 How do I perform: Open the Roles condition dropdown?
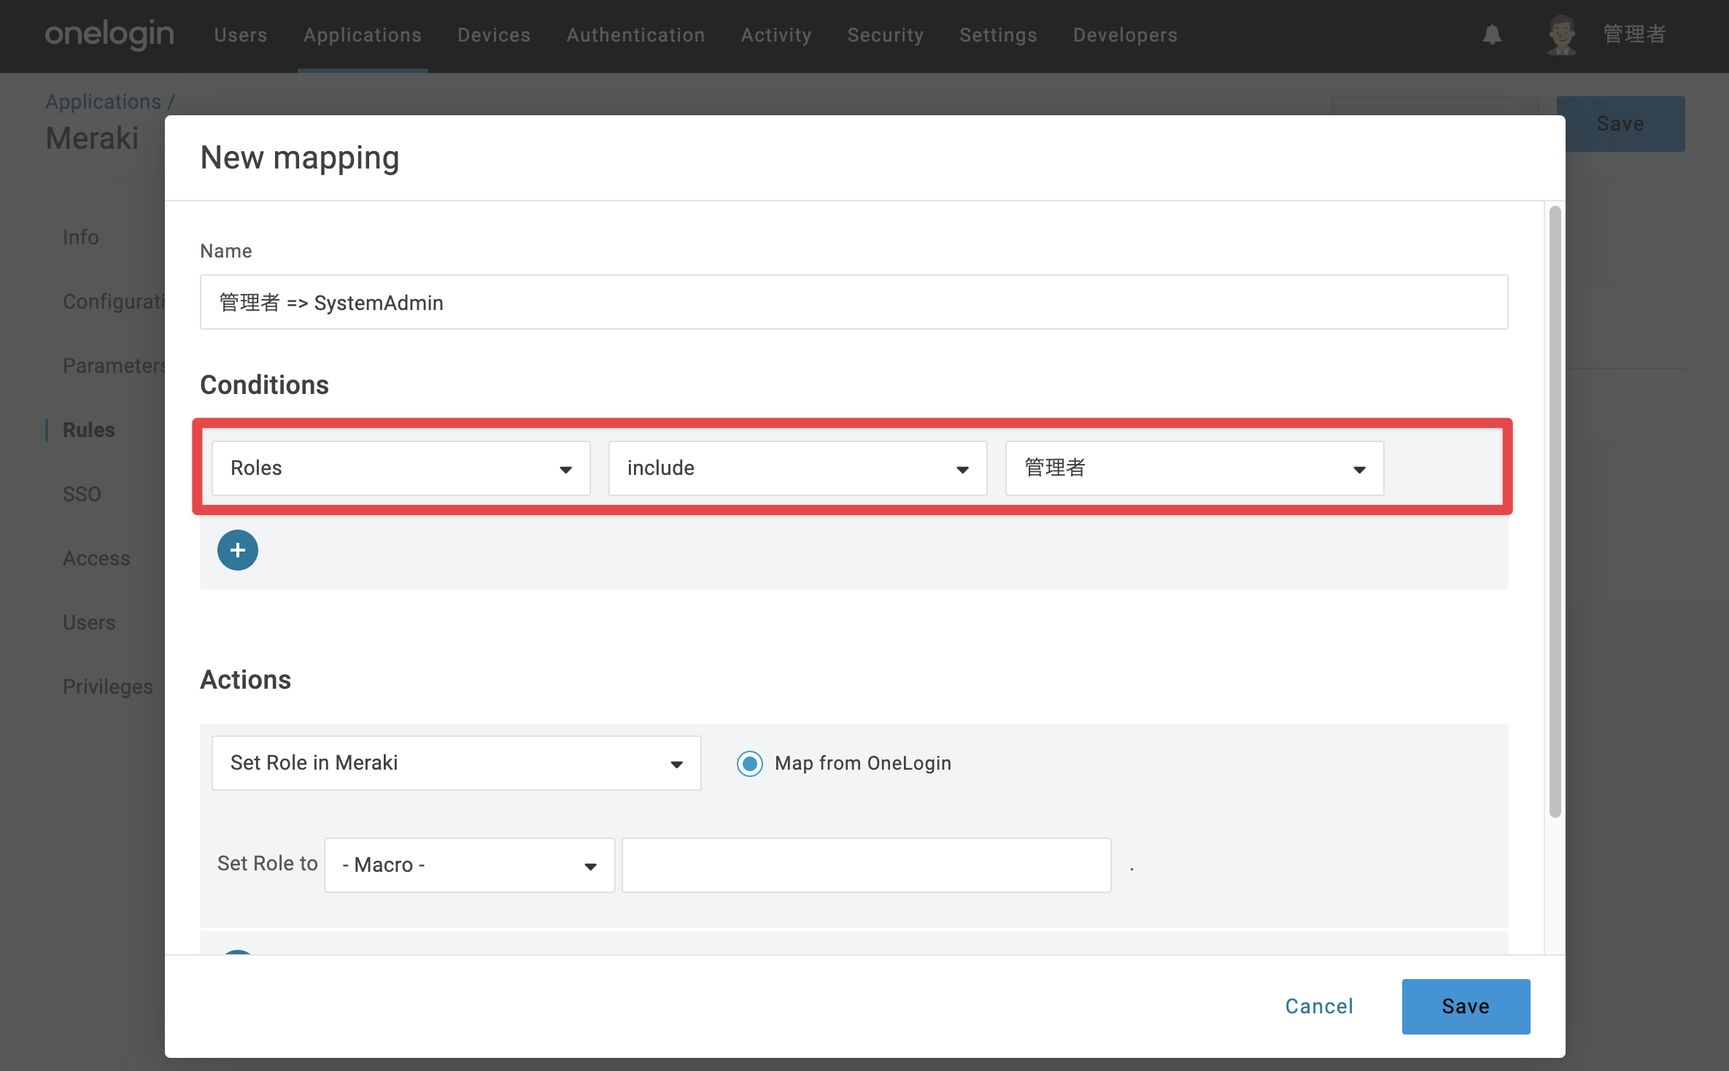click(401, 468)
